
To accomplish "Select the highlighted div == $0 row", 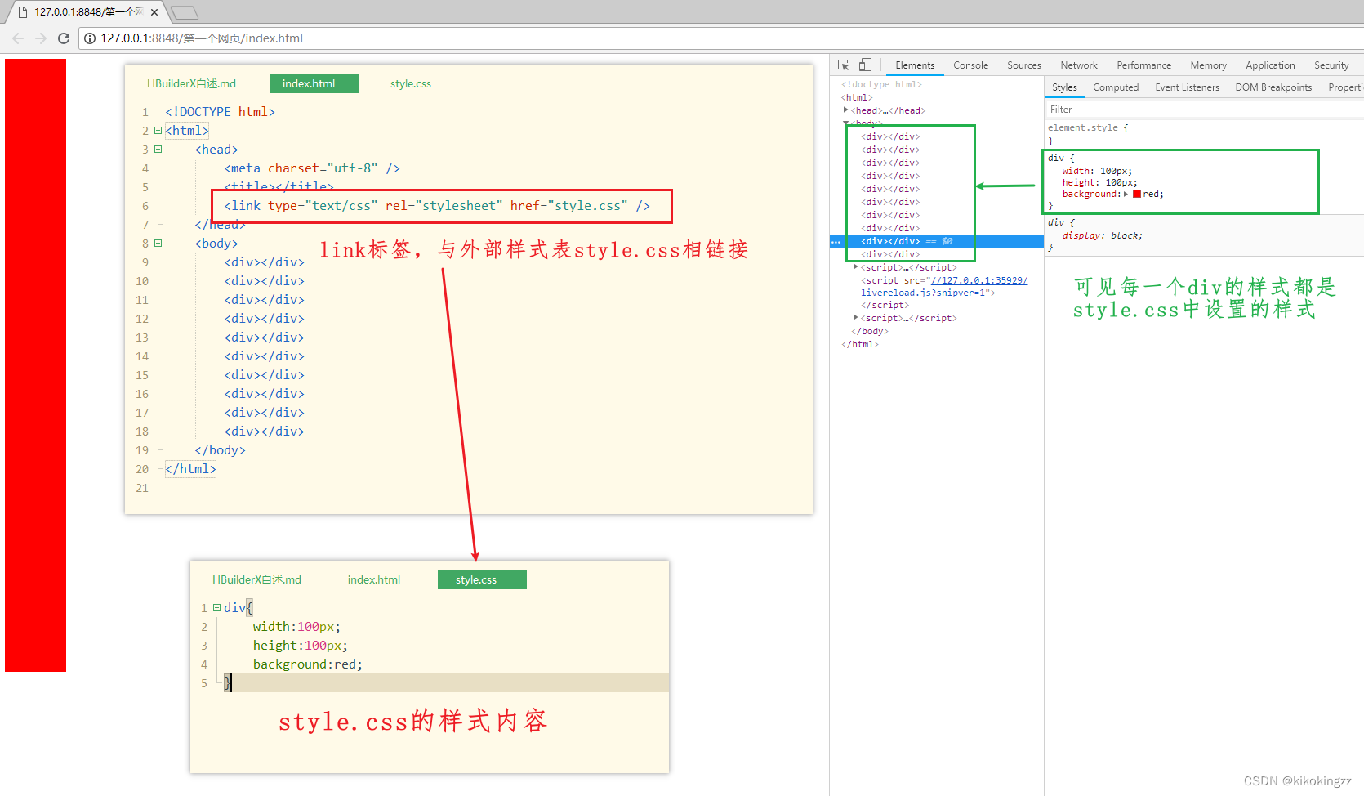I will pos(937,241).
